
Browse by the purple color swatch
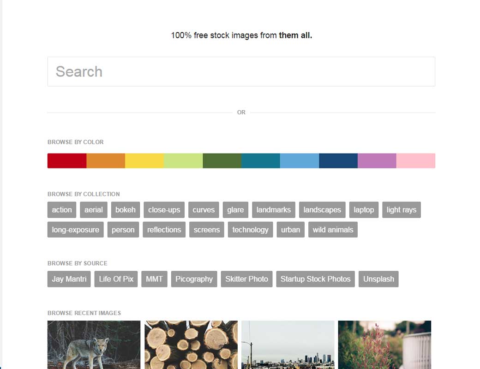coord(377,161)
